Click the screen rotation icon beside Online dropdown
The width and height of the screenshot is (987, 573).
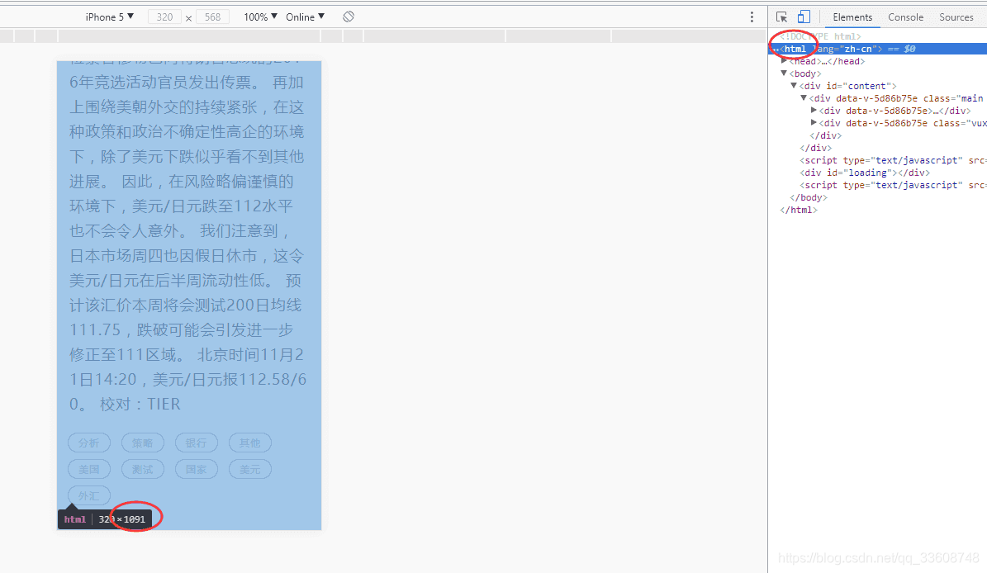point(349,16)
